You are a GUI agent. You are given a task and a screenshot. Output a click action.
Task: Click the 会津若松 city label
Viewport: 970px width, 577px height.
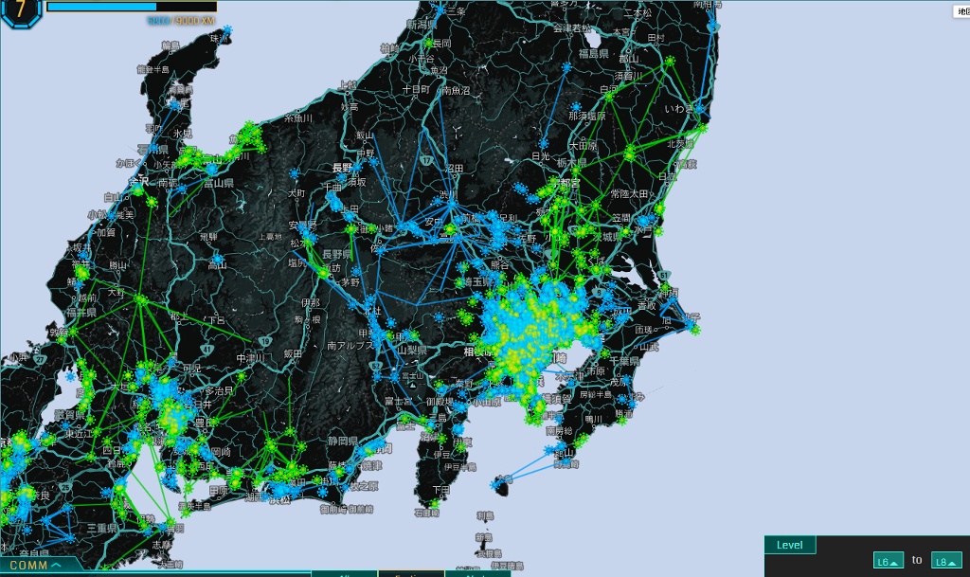coord(572,28)
